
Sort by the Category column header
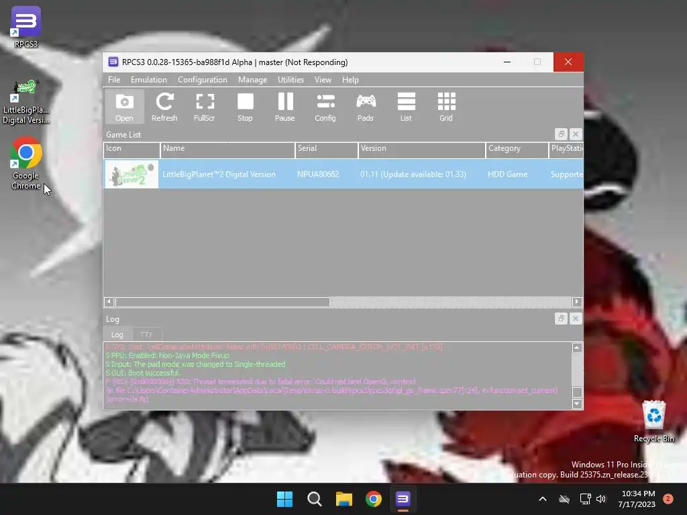(x=517, y=150)
